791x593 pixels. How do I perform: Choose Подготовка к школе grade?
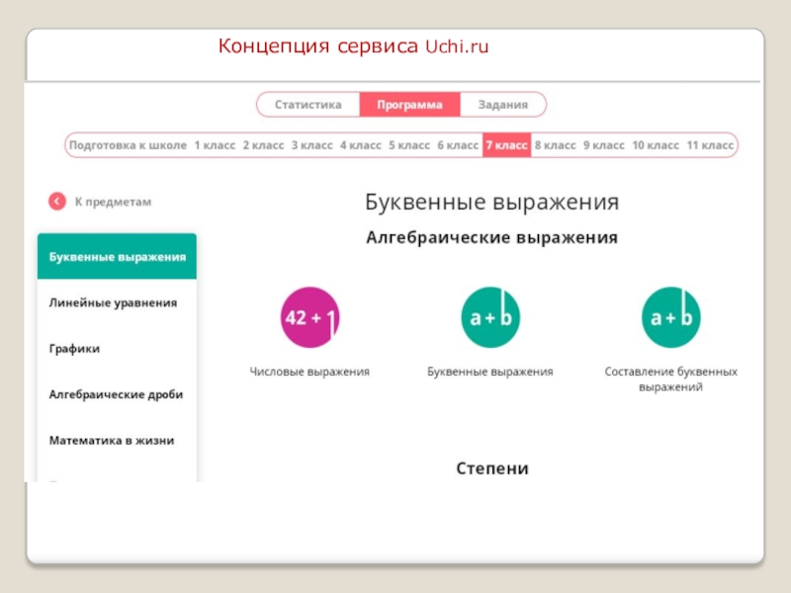[x=128, y=145]
